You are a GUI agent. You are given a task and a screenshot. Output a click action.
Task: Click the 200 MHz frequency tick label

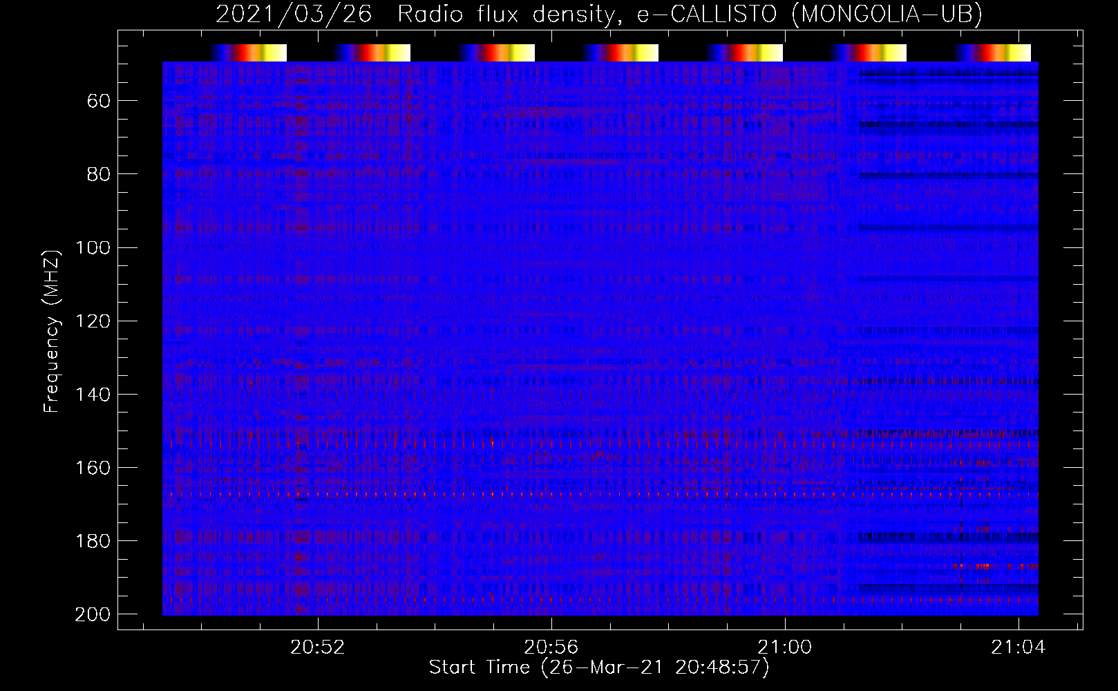[93, 614]
